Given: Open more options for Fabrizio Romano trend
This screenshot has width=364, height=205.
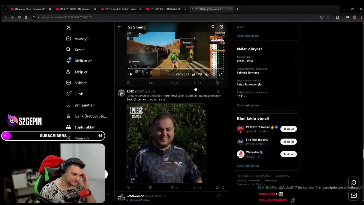Looking at the screenshot, I should (295, 69).
